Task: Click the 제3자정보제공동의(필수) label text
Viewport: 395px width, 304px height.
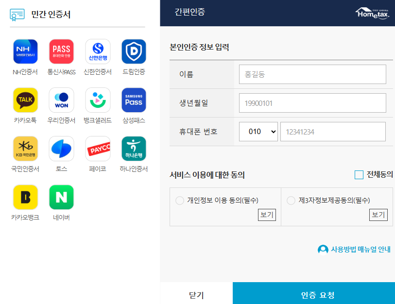Action: click(x=334, y=200)
